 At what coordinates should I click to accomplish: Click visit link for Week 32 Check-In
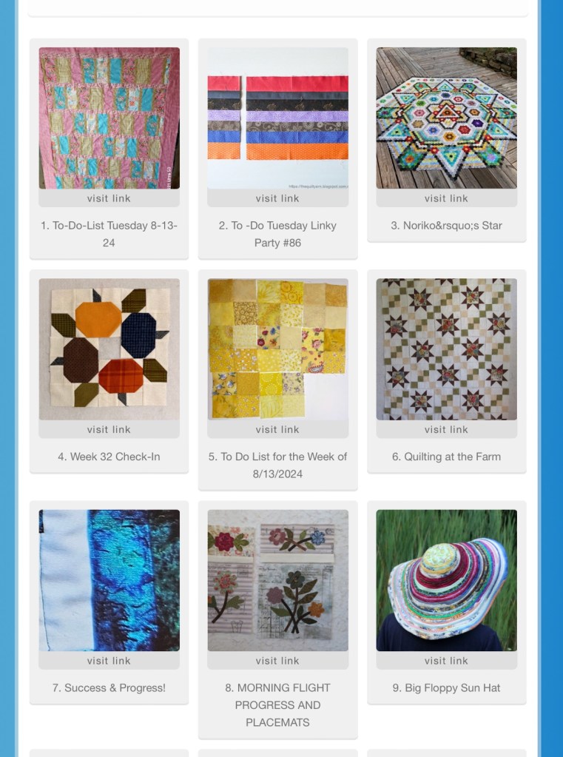tap(109, 429)
